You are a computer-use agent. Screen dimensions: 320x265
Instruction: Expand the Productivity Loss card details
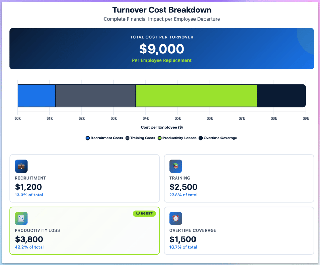tap(84, 230)
